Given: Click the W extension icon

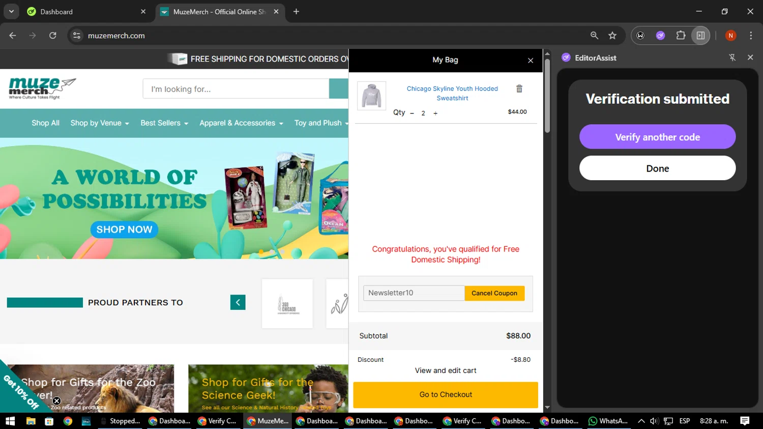Looking at the screenshot, I should (640, 36).
